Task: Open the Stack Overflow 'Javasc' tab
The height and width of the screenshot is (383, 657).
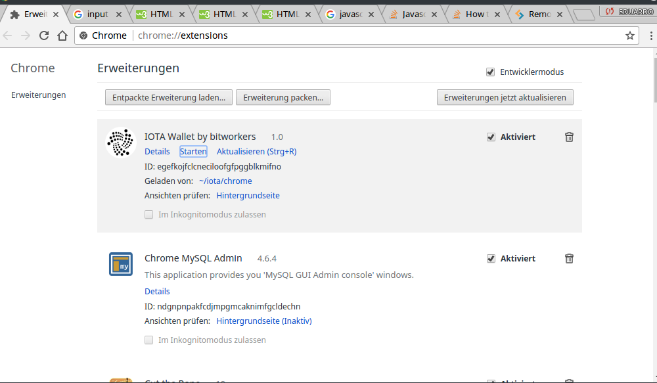Action: 413,14
